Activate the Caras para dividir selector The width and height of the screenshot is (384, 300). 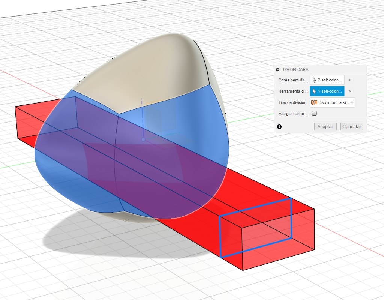(x=327, y=80)
